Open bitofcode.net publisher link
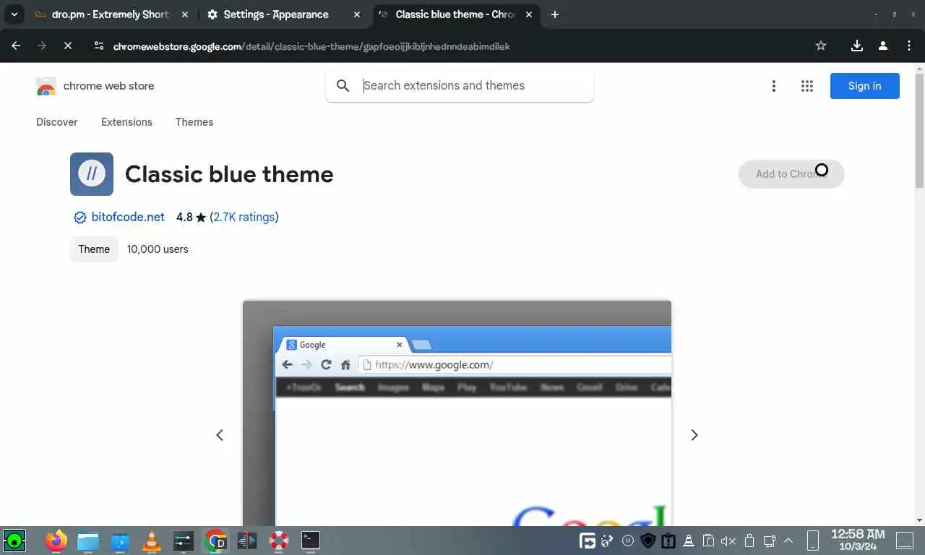 point(128,217)
